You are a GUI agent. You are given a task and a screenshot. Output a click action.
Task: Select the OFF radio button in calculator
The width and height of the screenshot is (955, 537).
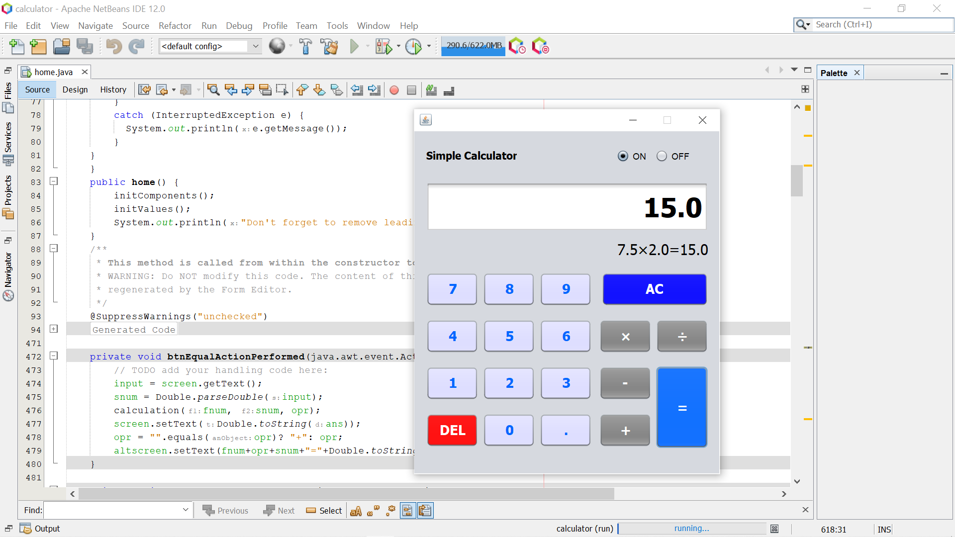[x=662, y=156]
